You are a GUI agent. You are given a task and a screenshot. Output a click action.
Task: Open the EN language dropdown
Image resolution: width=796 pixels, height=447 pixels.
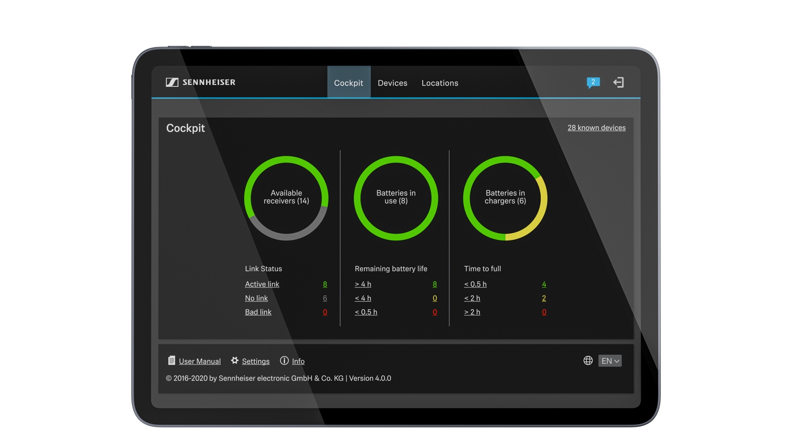610,361
